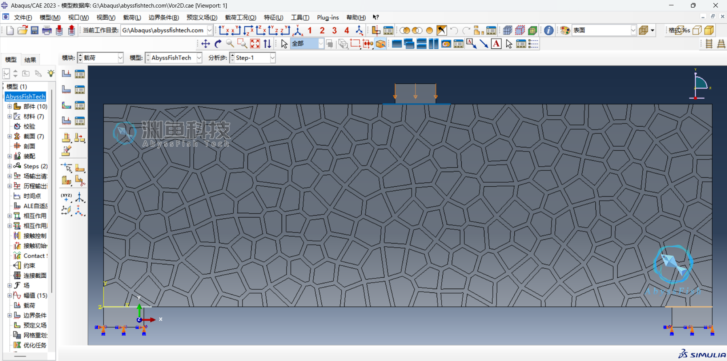Viewport: 727px width, 361px height.
Task: Click the Create Predefined Field icon
Action: [67, 105]
